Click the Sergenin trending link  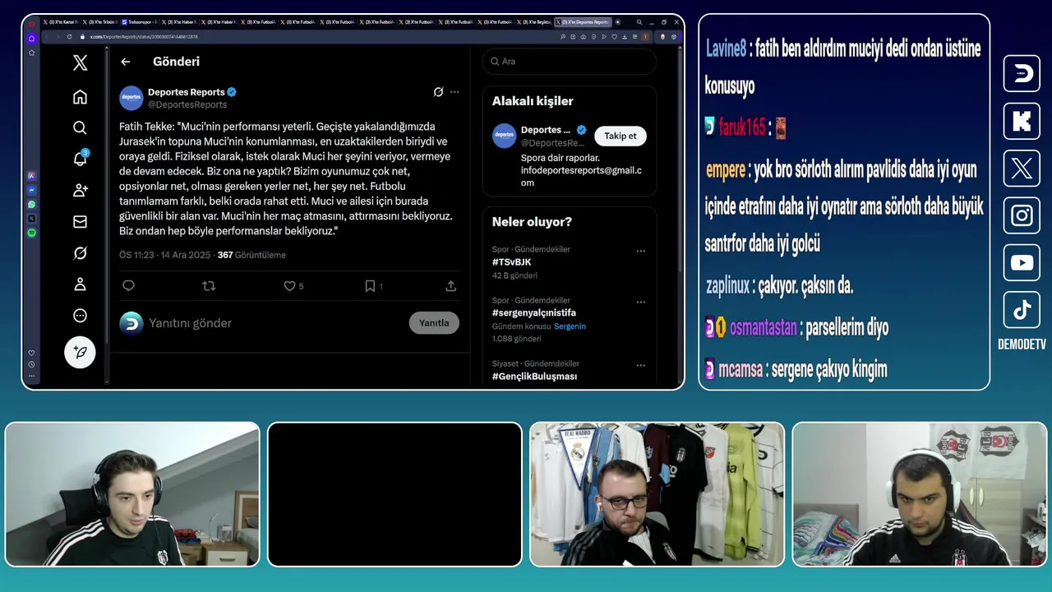[570, 326]
